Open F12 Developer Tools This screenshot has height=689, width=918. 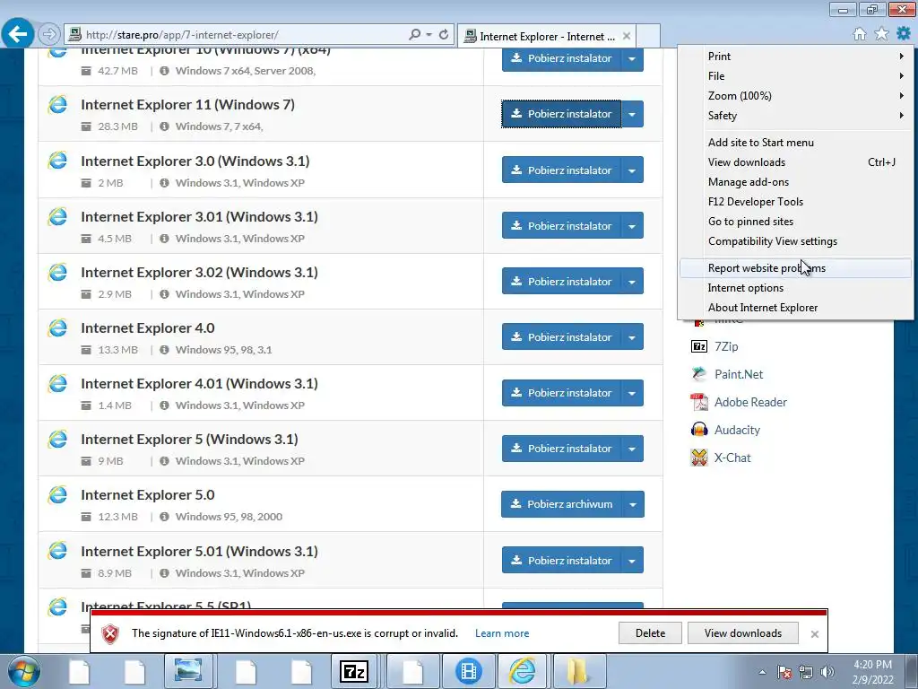coord(796,202)
